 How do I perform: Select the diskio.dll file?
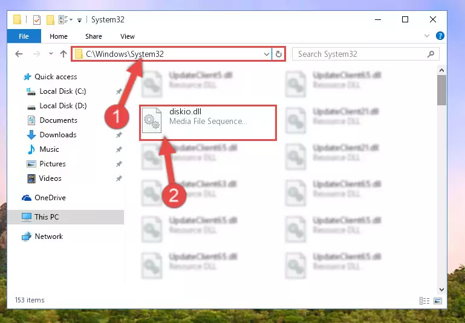click(208, 123)
